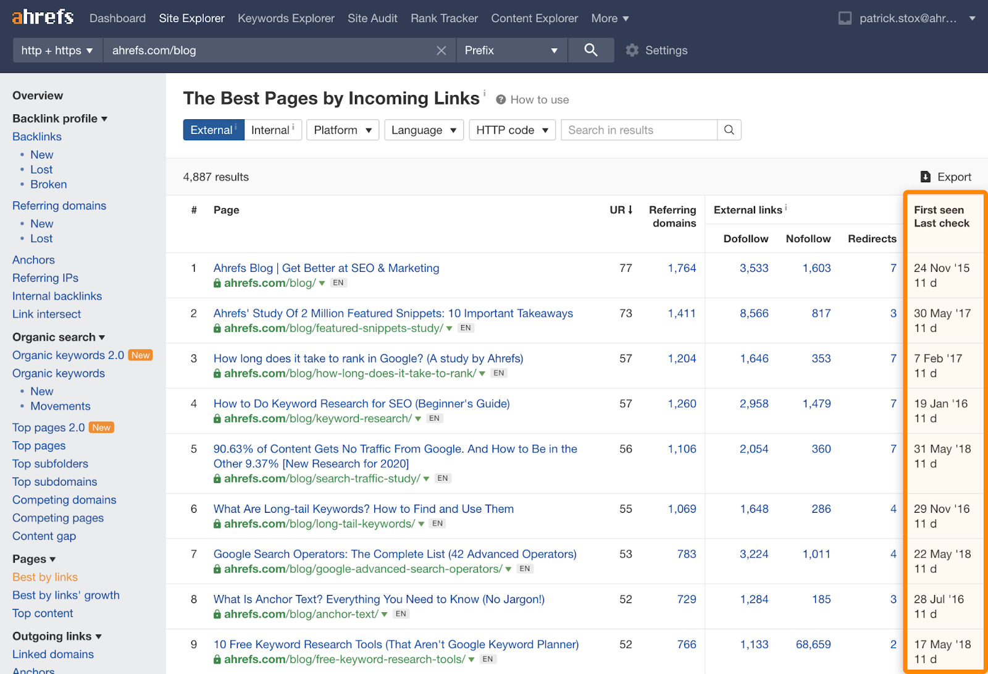Run the search with the magnifier button
Viewport: 988px width, 674px height.
590,50
